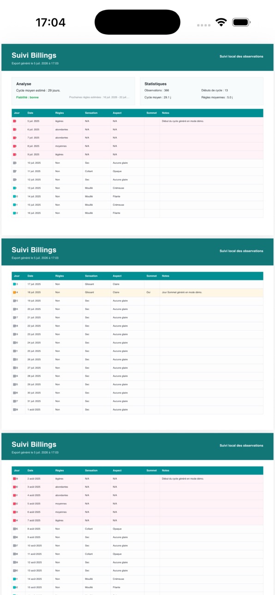Click the teal day badge for 14 juil. 2025
This screenshot has height=595, width=275.
click(15, 196)
